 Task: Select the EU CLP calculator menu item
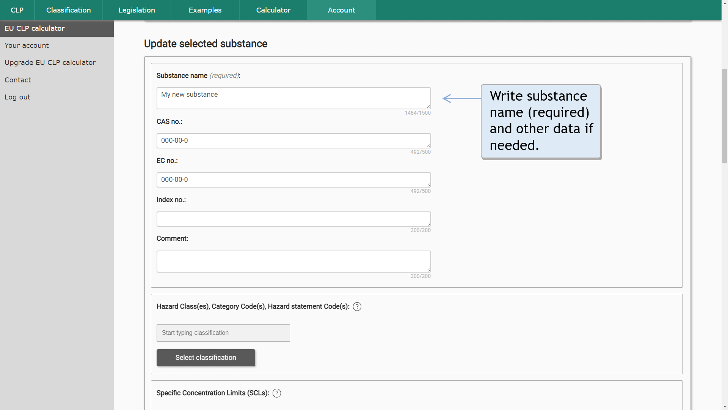[x=56, y=28]
